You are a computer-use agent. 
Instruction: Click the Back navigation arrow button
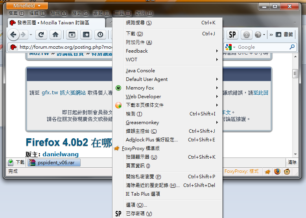pos(13,35)
